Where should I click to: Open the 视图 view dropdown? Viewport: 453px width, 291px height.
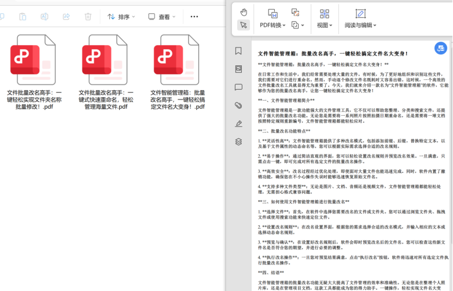point(325,25)
